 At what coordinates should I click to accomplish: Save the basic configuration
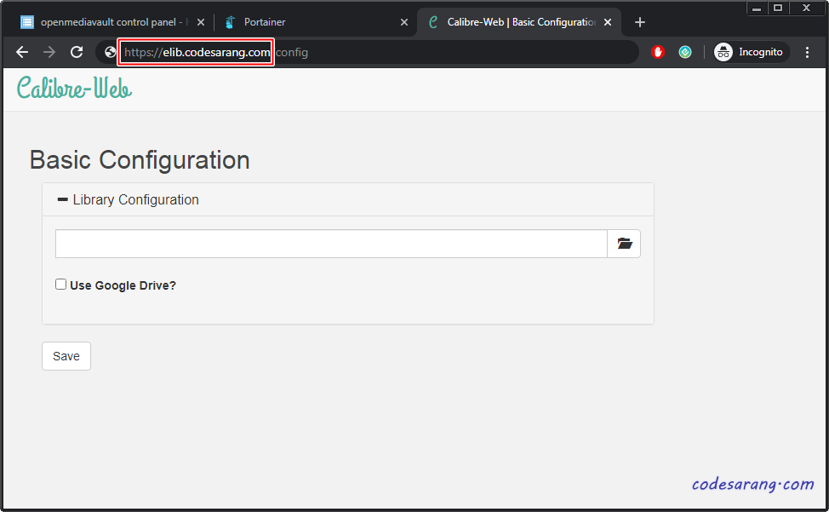(66, 356)
